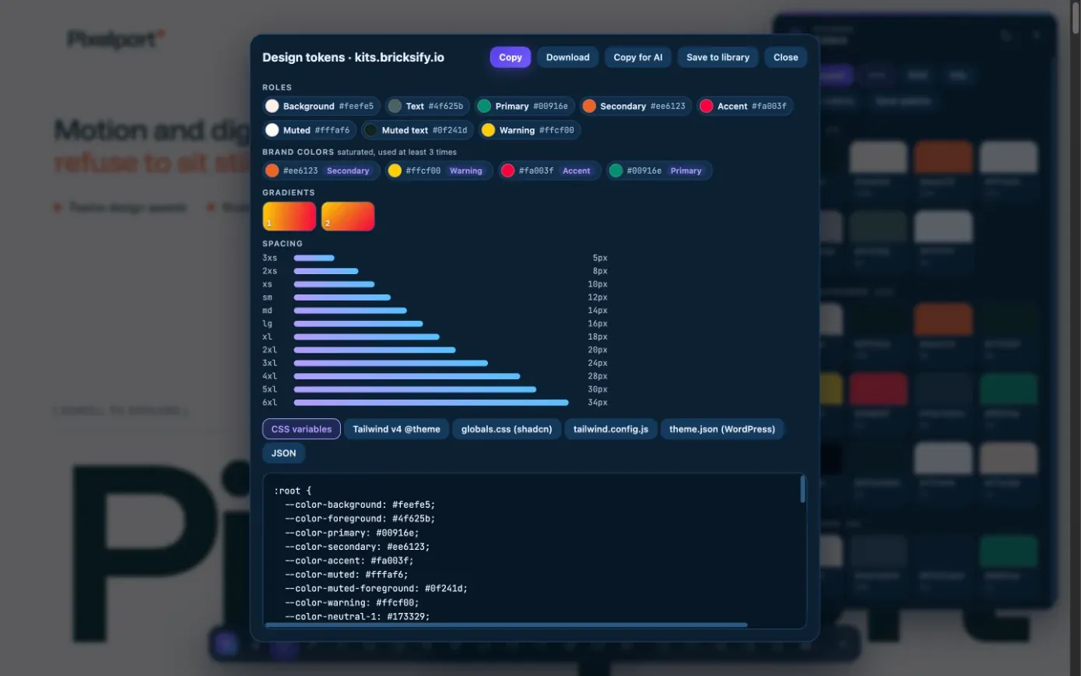Click the --color-warning: #ffcf00 line
The image size is (1081, 676).
click(x=352, y=603)
